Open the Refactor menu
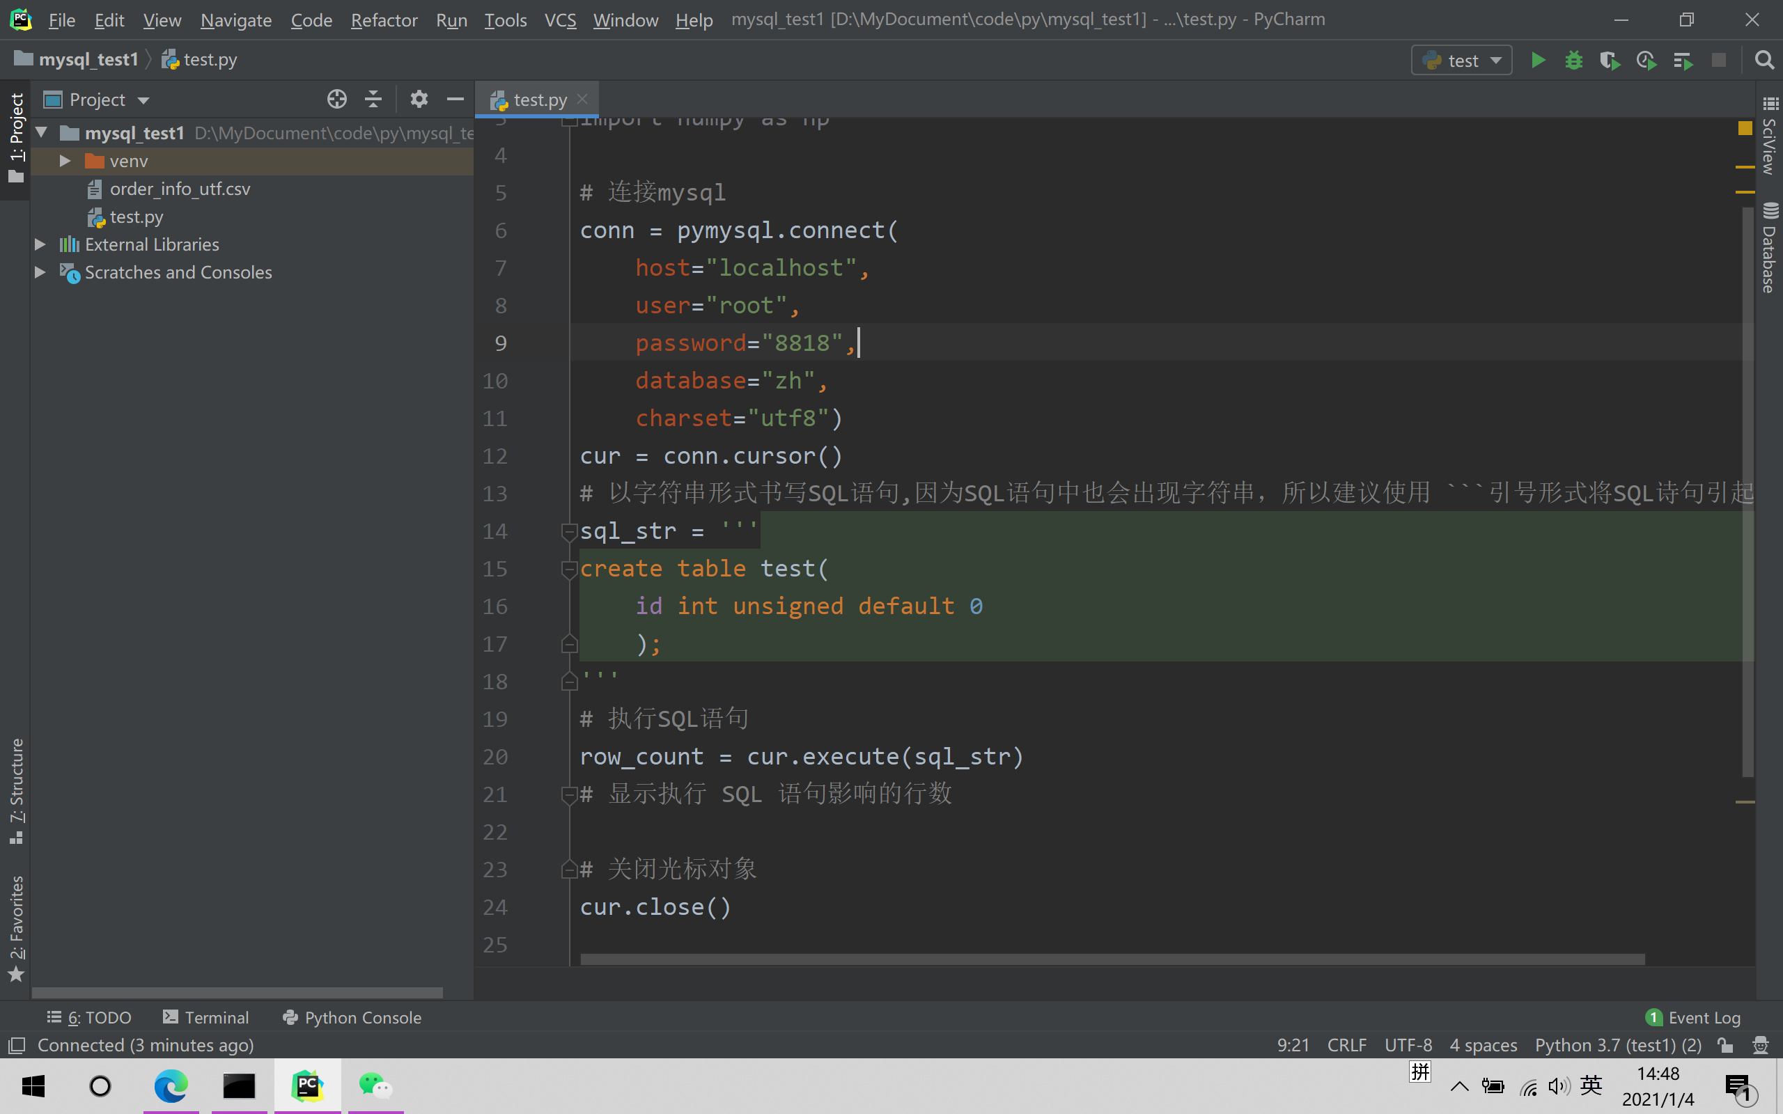Screen dimensions: 1783x1114 pos(384,20)
